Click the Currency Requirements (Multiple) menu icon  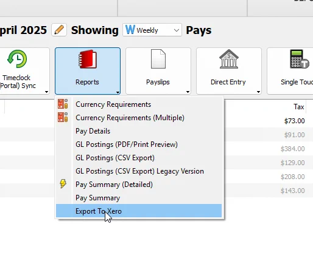click(x=63, y=117)
